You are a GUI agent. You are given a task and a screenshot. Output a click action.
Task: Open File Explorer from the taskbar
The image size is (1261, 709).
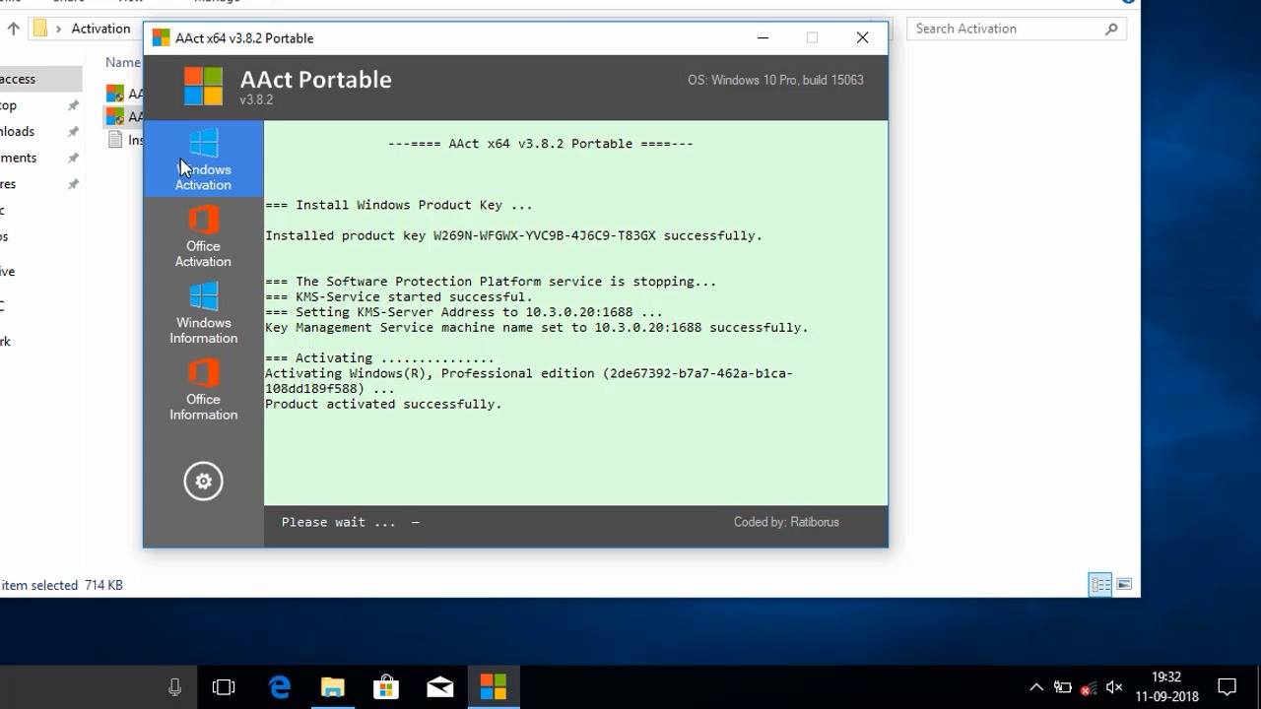point(333,686)
